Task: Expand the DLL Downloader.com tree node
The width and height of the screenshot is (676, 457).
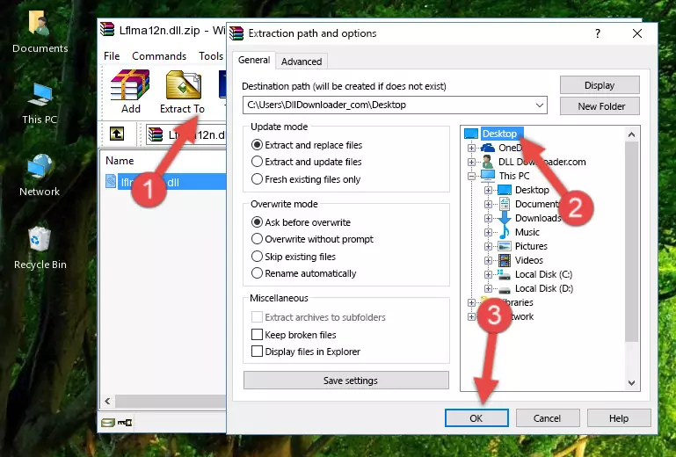Action: pos(472,162)
